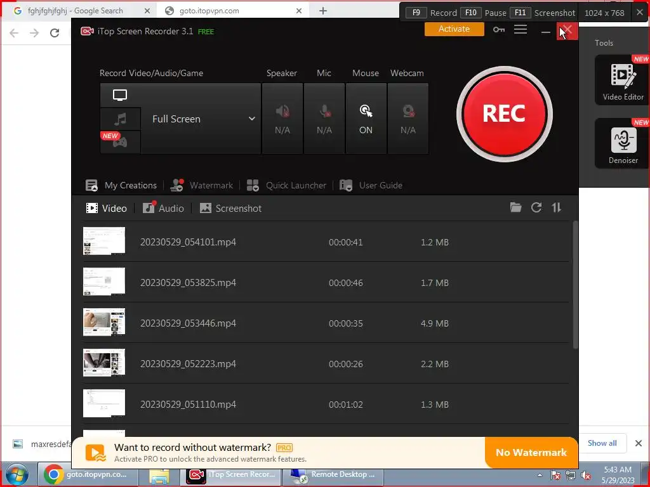Toggle the Webcam overlay option
The image size is (650, 487).
[x=408, y=119]
